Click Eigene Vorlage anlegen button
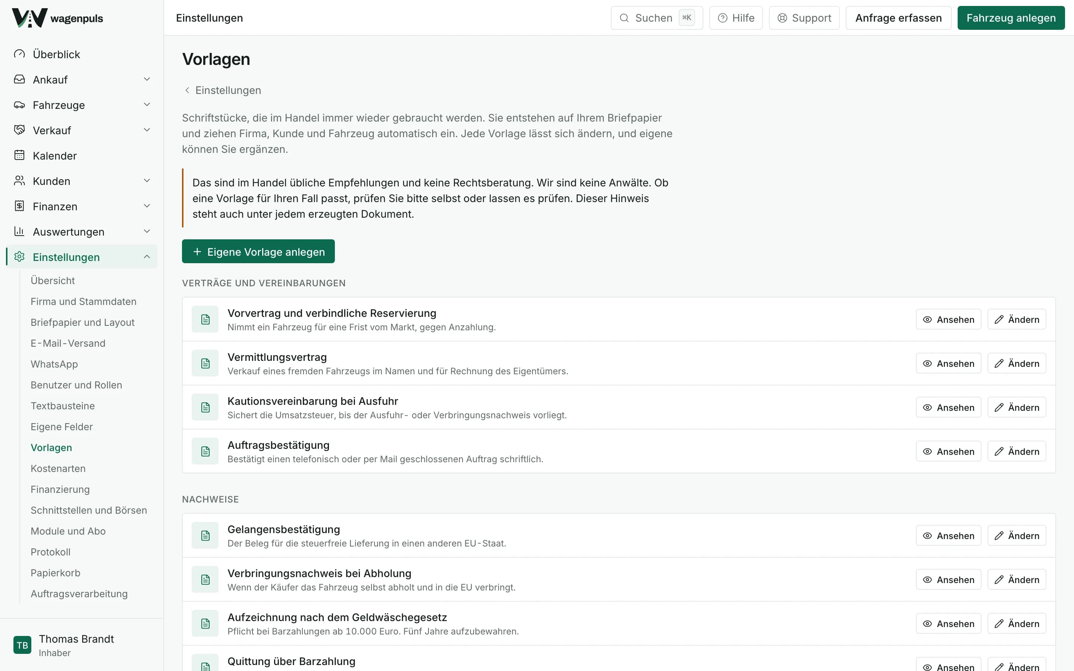Image resolution: width=1074 pixels, height=671 pixels. click(258, 251)
